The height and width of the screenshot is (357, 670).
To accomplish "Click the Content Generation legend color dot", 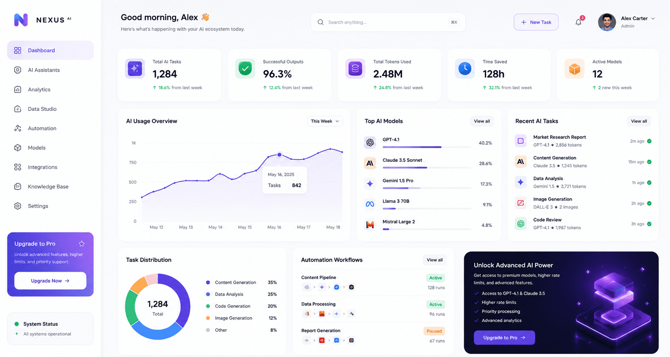I will tap(208, 283).
